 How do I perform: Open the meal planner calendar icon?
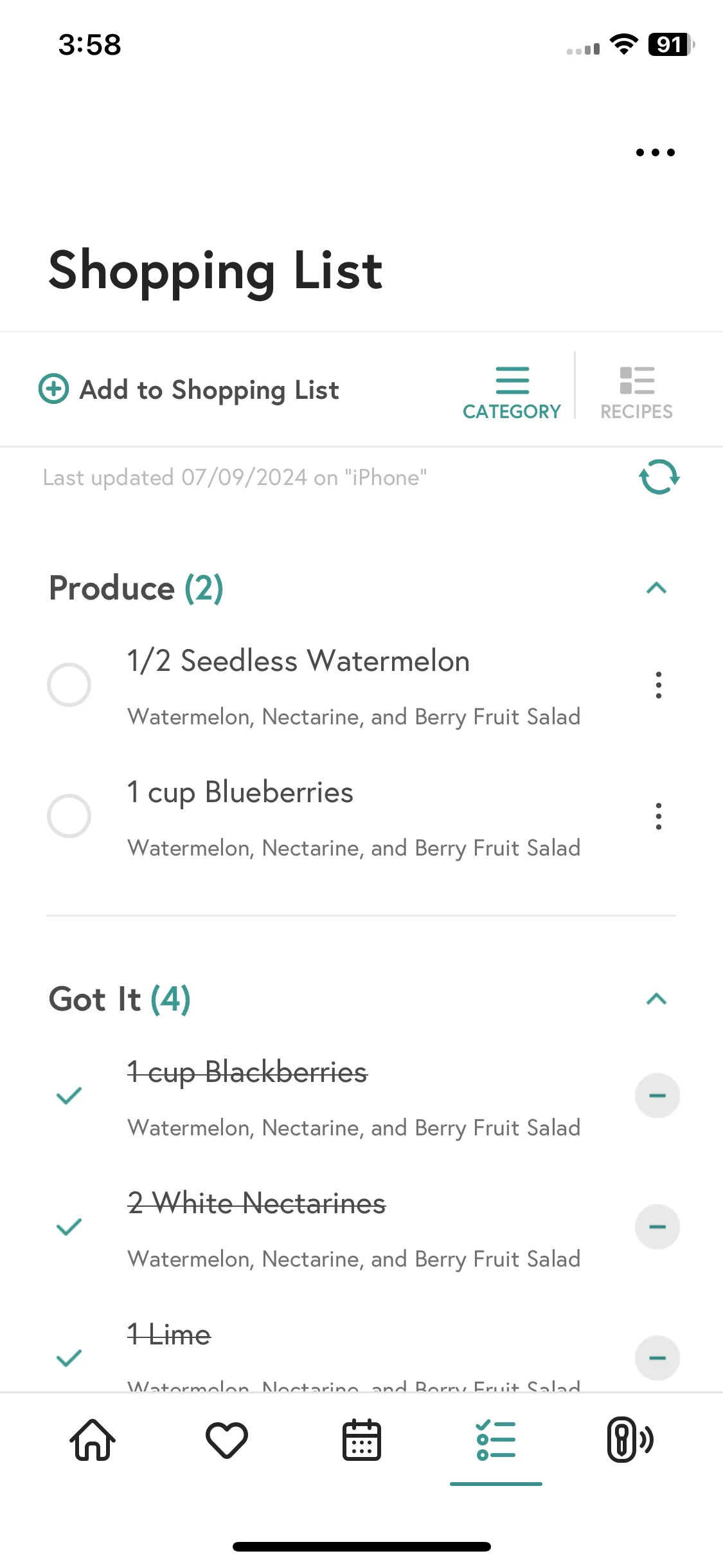[x=362, y=1440]
